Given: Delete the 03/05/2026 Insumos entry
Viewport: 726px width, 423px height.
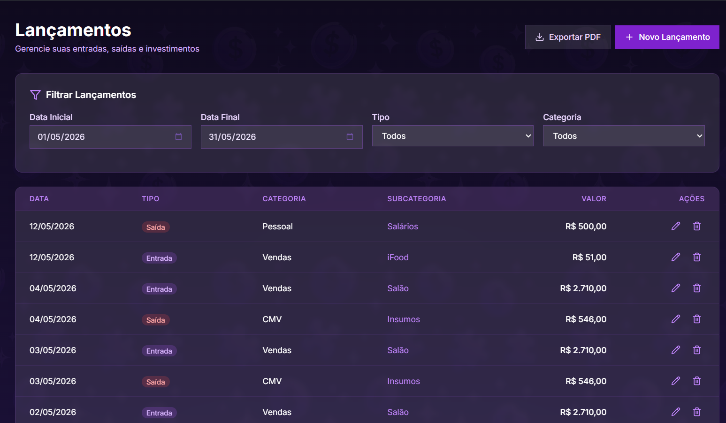Looking at the screenshot, I should [x=697, y=381].
